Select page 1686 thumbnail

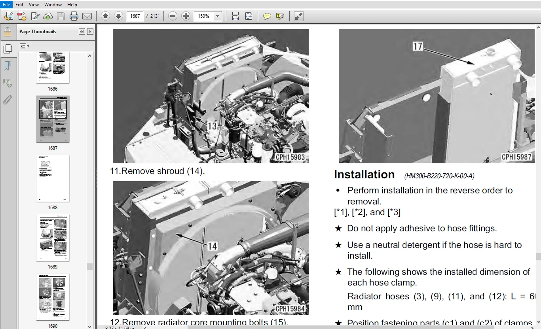pos(53,68)
